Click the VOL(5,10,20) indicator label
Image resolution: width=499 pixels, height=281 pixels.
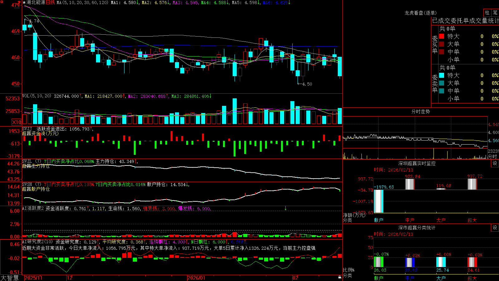[36, 96]
